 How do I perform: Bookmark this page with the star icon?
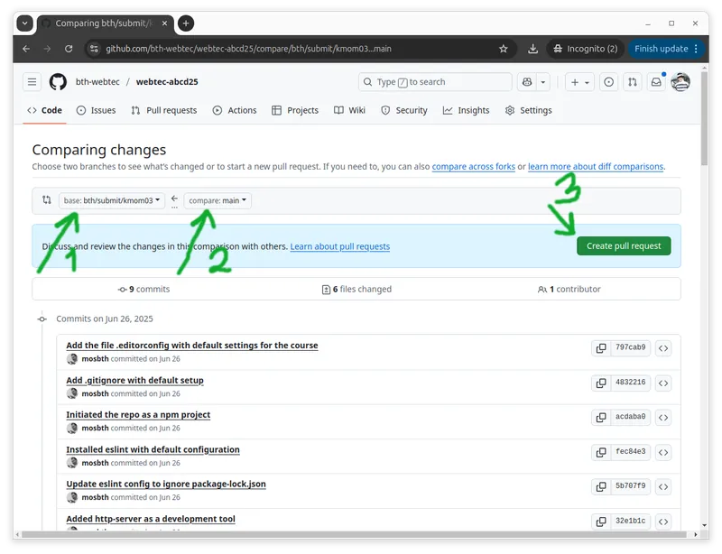(504, 49)
